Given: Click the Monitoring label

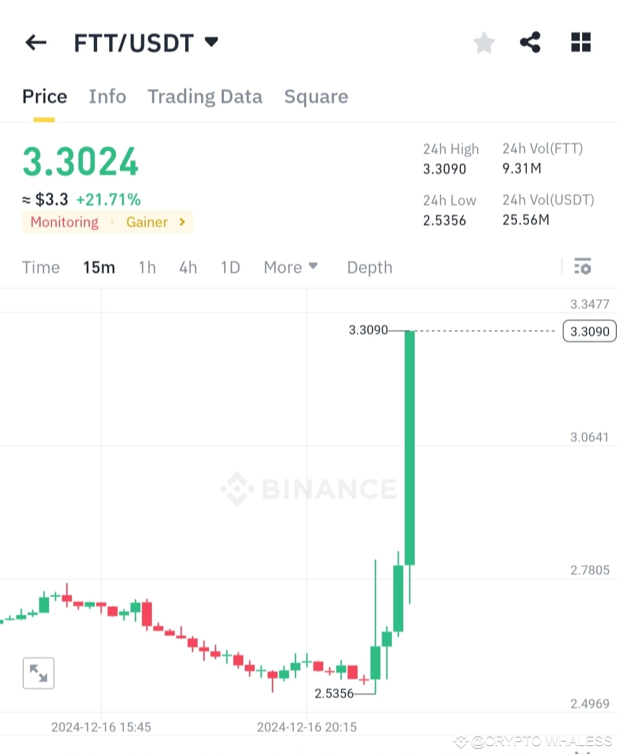Looking at the screenshot, I should [64, 222].
